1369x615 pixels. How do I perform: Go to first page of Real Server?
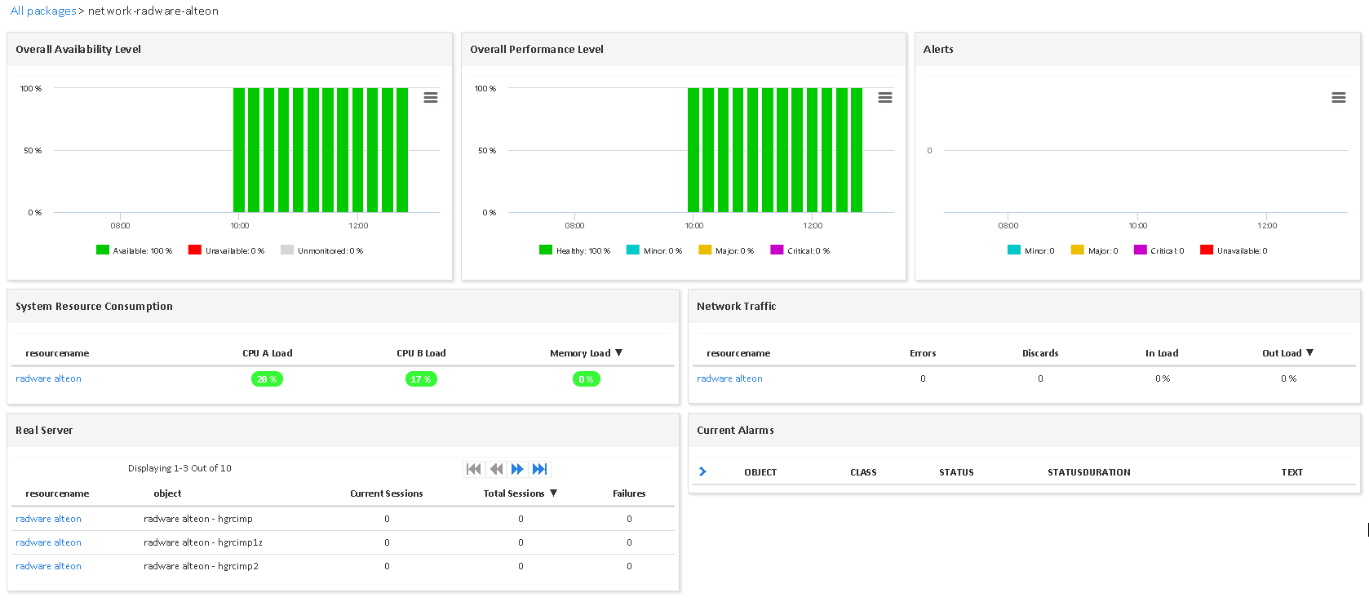473,469
